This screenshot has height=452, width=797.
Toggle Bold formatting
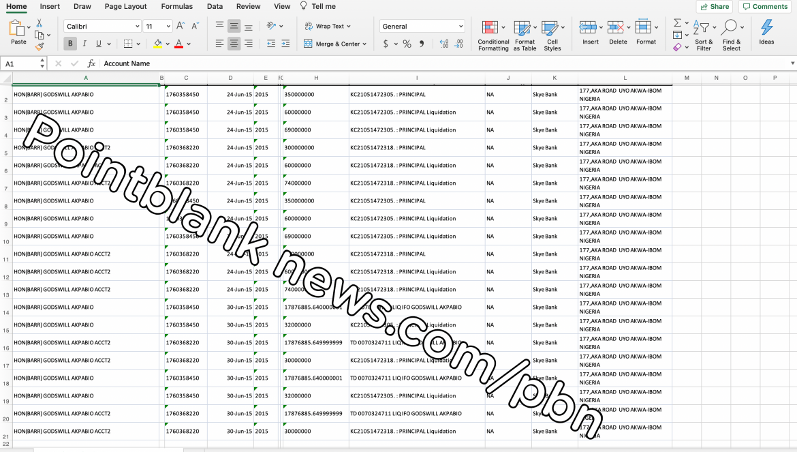coord(70,44)
